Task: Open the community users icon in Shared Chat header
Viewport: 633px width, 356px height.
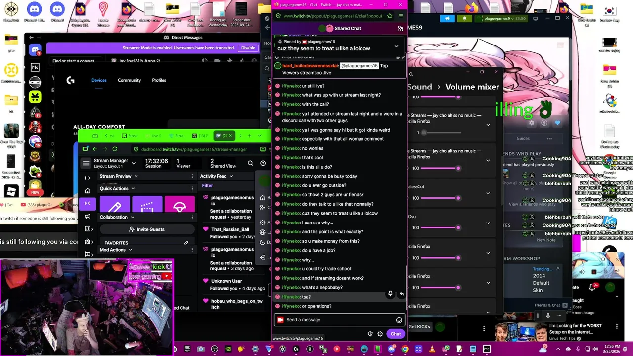Action: coord(400,29)
